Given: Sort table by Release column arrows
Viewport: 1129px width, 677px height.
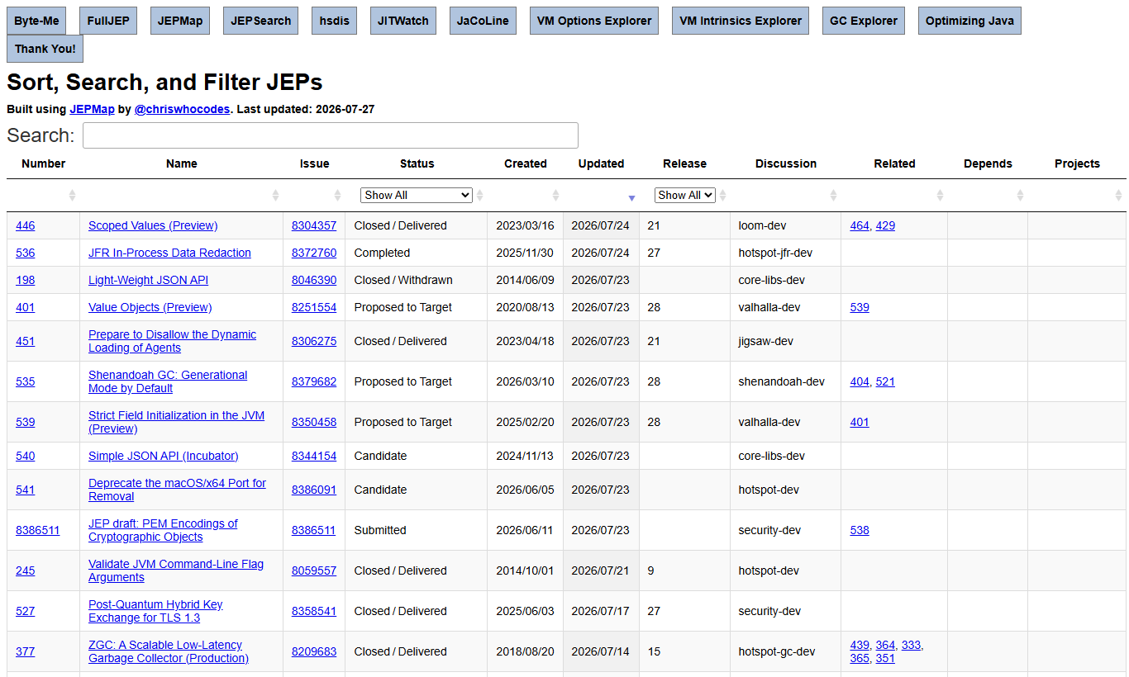Looking at the screenshot, I should (723, 196).
